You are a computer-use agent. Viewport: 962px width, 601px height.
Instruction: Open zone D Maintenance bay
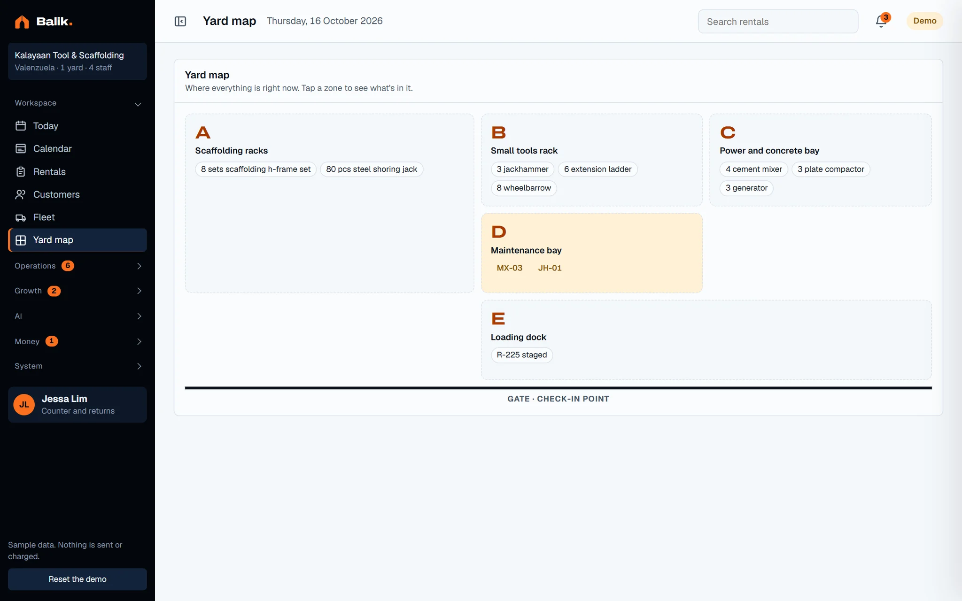coord(592,253)
